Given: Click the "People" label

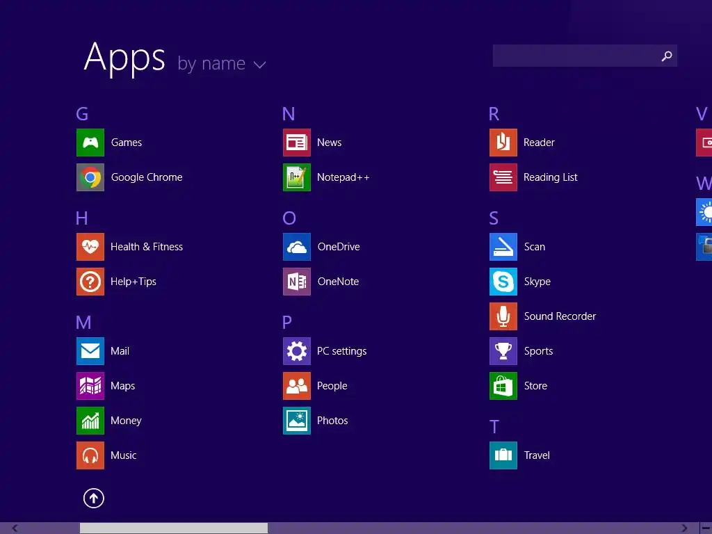Looking at the screenshot, I should [x=332, y=386].
